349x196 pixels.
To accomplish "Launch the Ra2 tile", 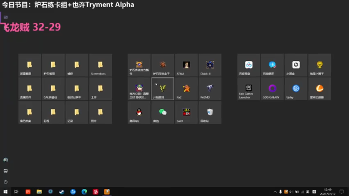I will tap(186, 89).
